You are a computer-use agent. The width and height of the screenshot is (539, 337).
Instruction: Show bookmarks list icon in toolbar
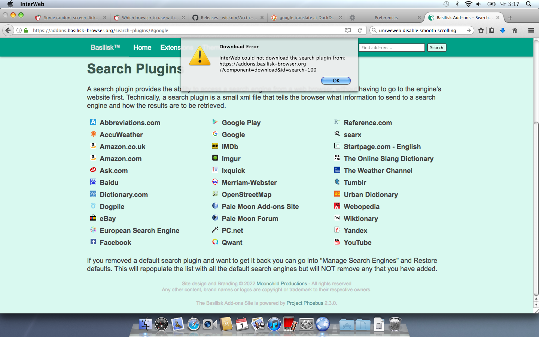[x=491, y=30]
